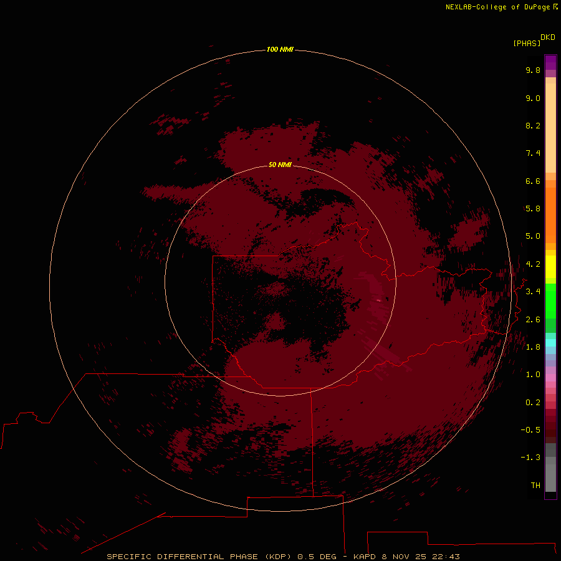Click the 2.6 value on the legend
The width and height of the screenshot is (561, 561).
533,320
